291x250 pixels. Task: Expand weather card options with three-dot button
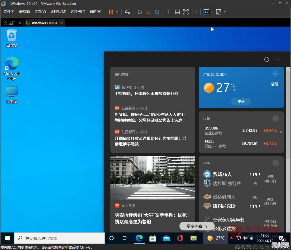(275, 74)
